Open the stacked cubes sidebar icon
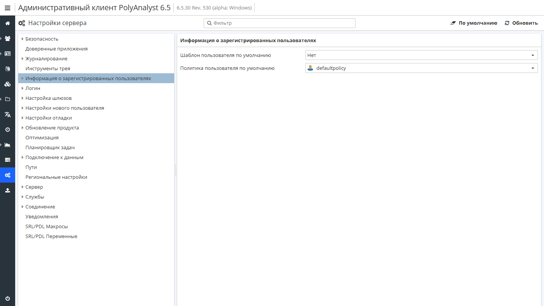The width and height of the screenshot is (544, 306). click(x=8, y=84)
